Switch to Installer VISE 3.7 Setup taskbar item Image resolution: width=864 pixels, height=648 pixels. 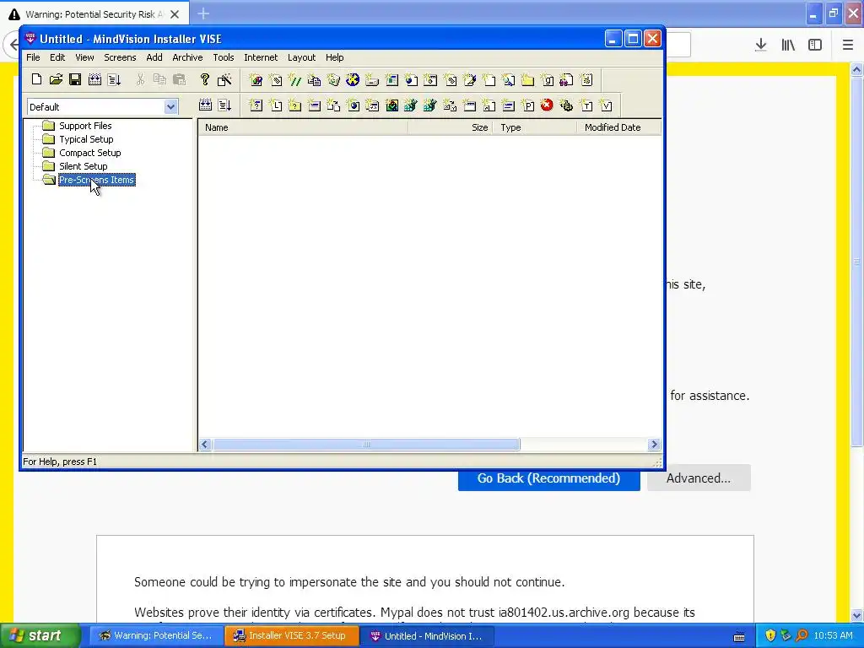tap(291, 635)
